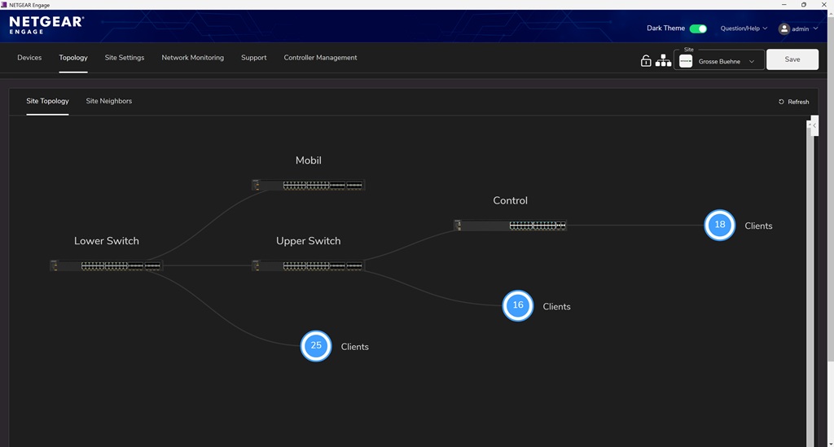
Task: Select the Lower Switch device icon
Action: tap(106, 265)
